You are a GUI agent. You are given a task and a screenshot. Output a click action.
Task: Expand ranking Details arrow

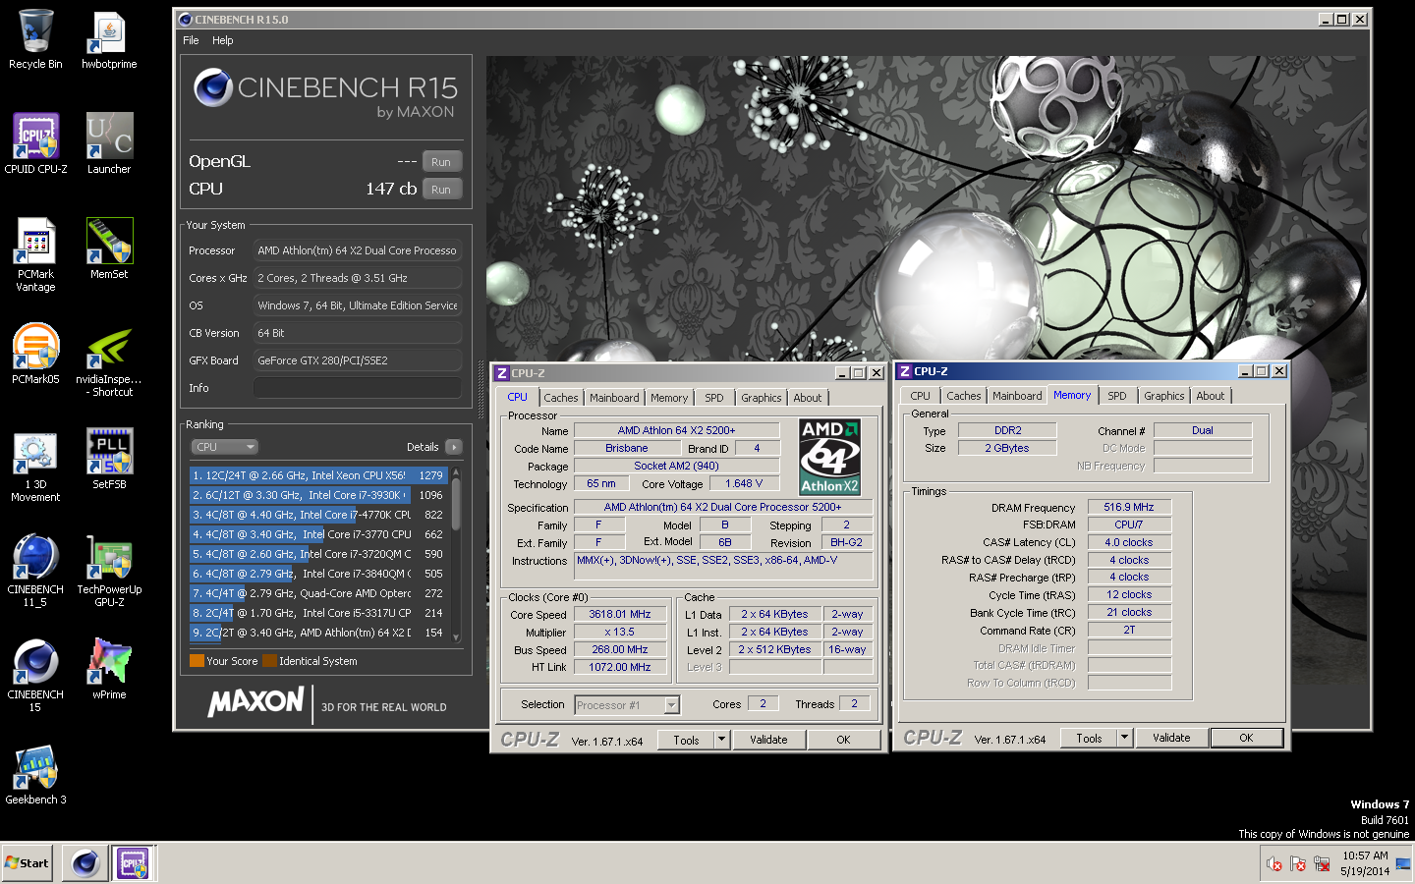pos(454,447)
